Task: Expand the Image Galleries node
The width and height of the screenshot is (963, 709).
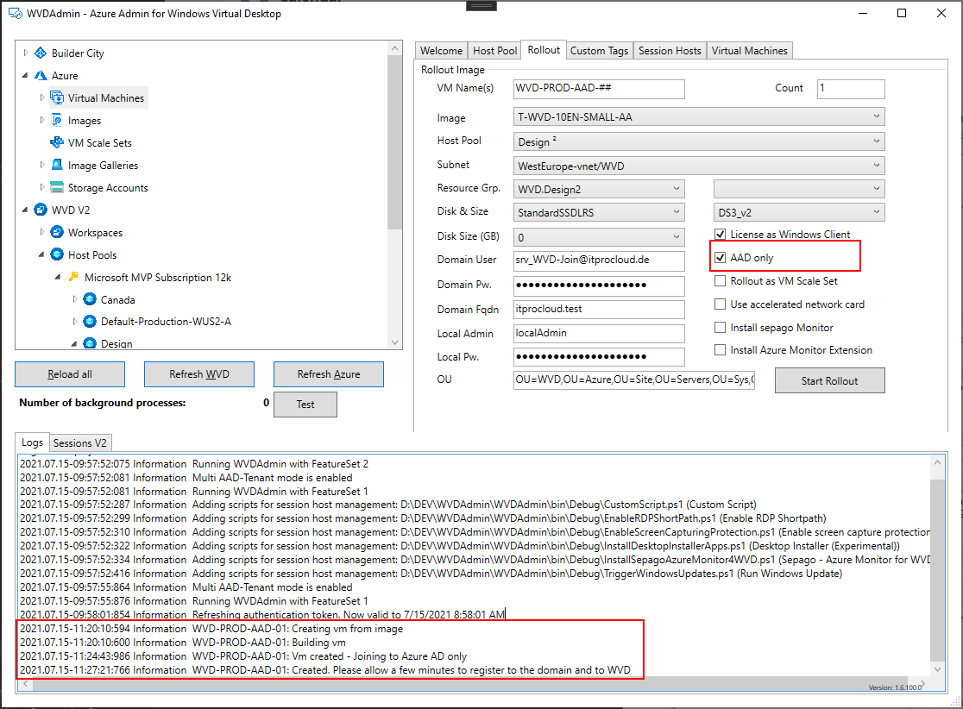Action: pos(41,165)
